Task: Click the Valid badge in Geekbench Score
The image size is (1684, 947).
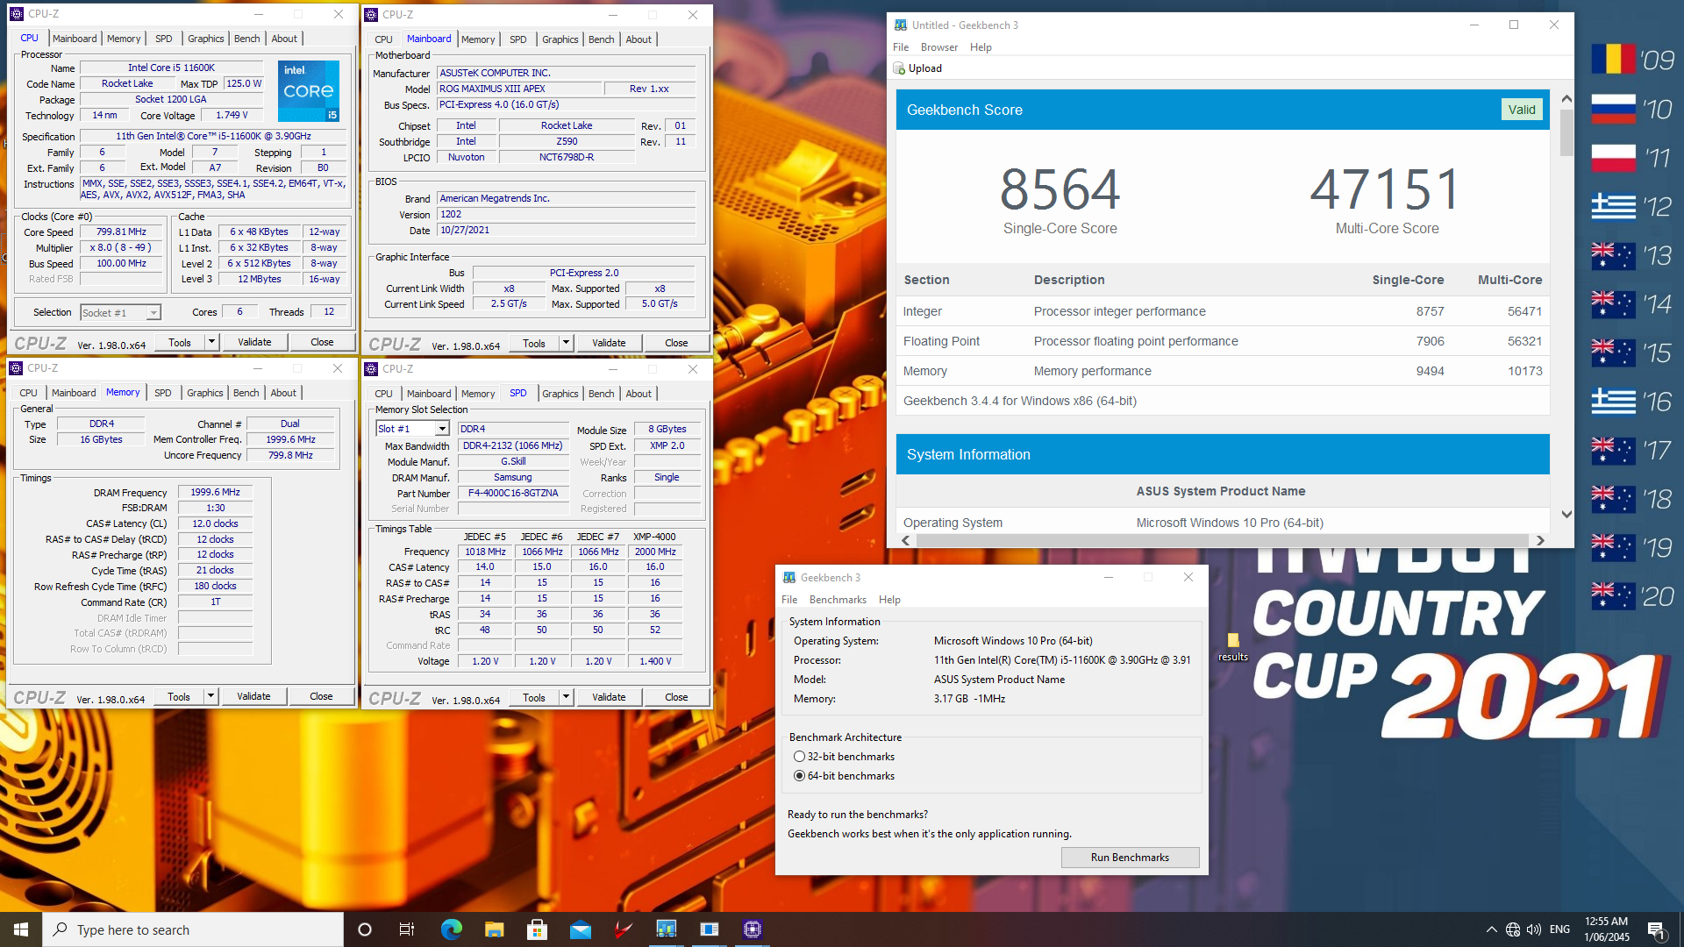Action: pos(1522,110)
